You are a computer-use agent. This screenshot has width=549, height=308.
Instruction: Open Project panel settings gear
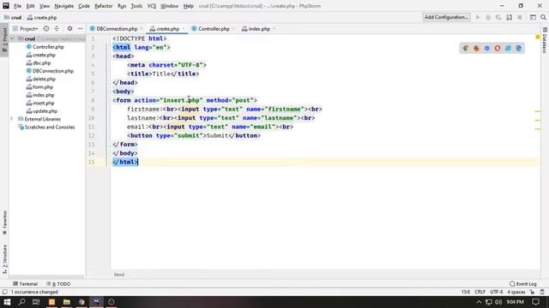click(69, 28)
